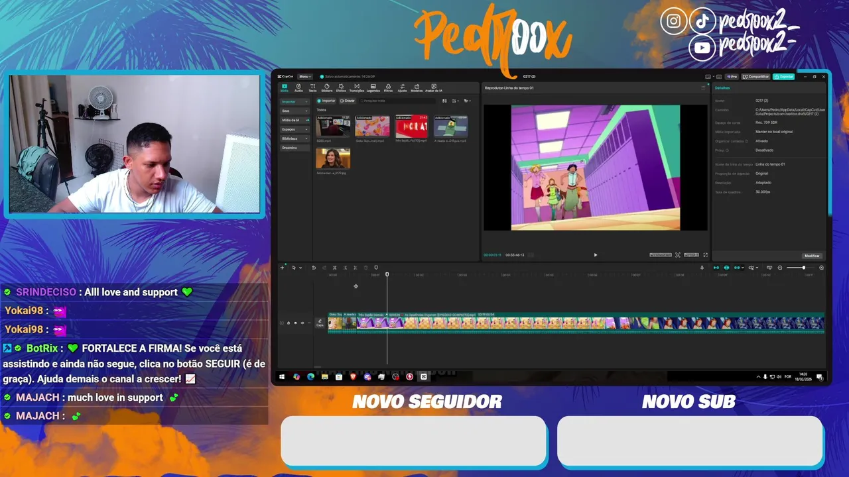Click the delete right trim icon
The width and height of the screenshot is (849, 477).
coord(356,268)
